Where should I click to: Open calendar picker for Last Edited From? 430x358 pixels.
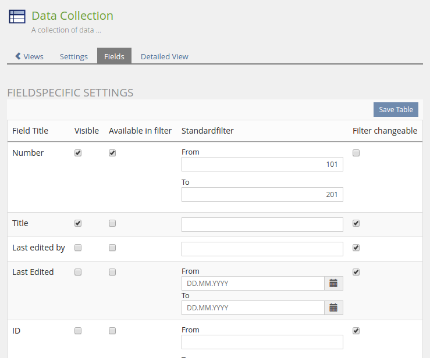[333, 283]
